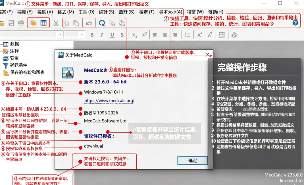304x185 pixels.
Task: Click the blue Redo arrow icon
Action: (x=102, y=23)
